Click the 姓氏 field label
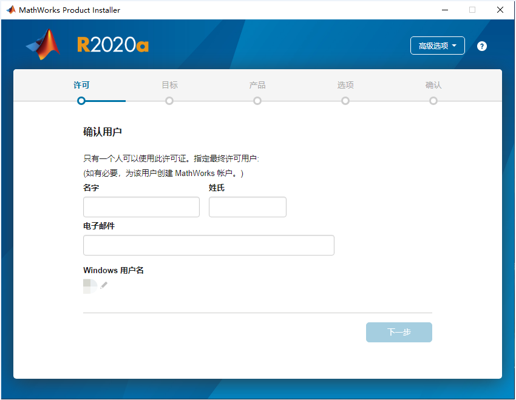 (x=217, y=188)
